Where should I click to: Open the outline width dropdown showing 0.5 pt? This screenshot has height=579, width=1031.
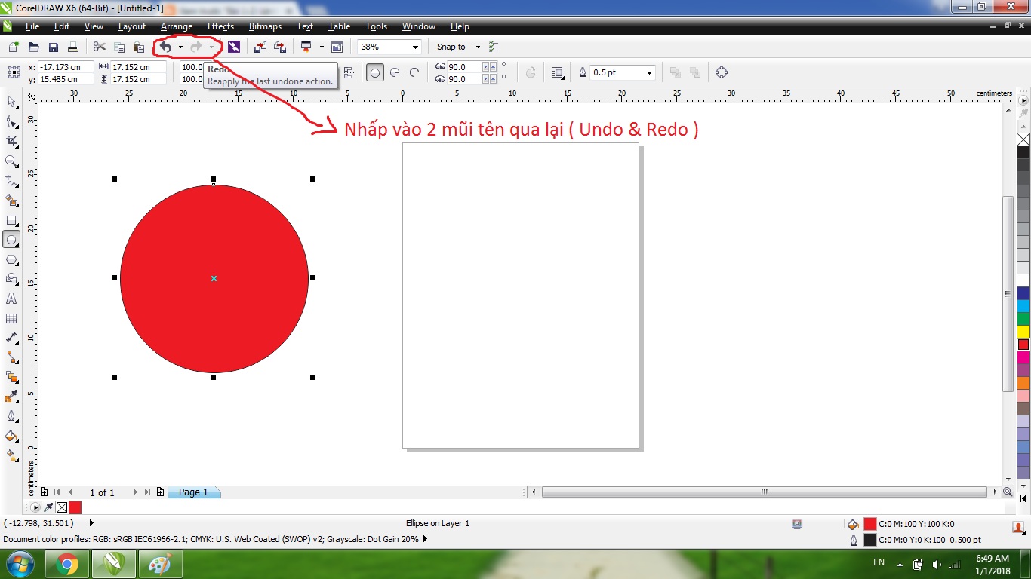click(648, 72)
